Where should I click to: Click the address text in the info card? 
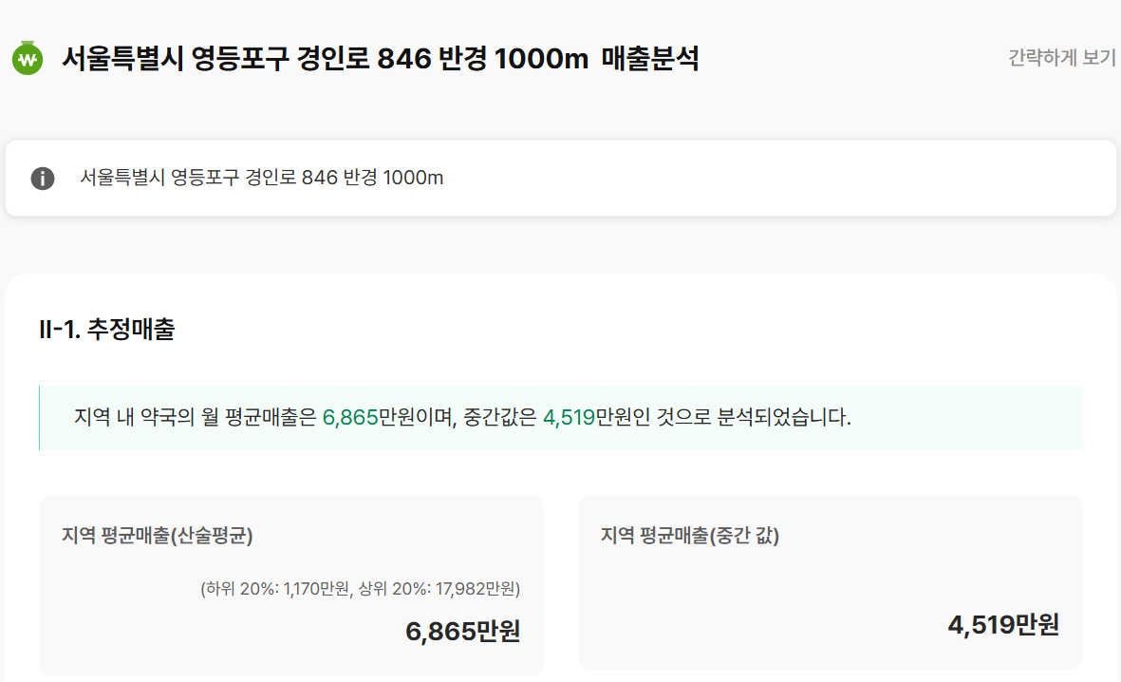click(x=261, y=179)
